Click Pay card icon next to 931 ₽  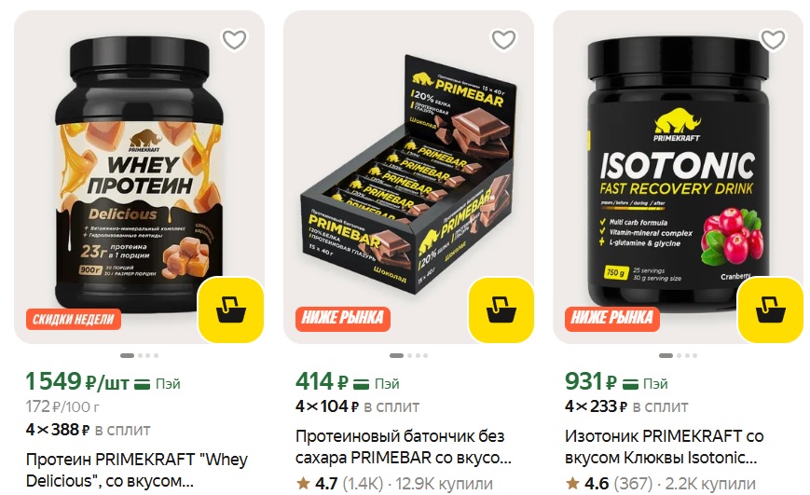click(630, 384)
